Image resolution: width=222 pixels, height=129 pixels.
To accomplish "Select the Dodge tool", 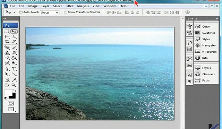I will 14,63.
